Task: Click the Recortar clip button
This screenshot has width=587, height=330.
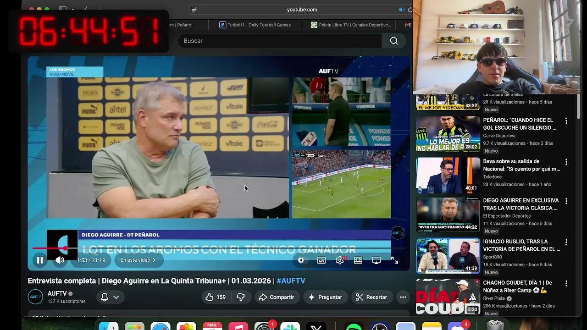Action: [371, 297]
